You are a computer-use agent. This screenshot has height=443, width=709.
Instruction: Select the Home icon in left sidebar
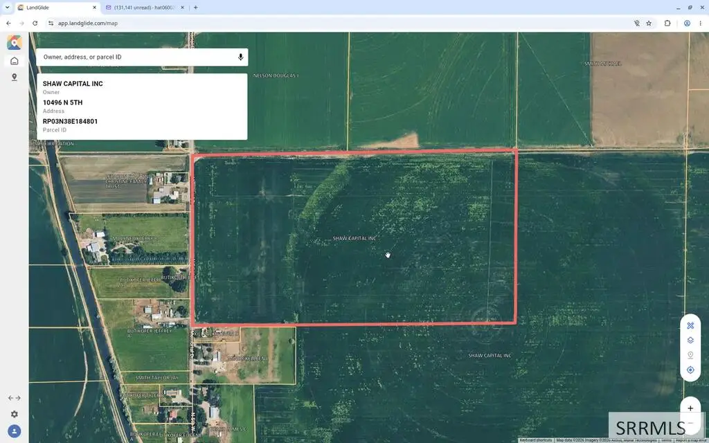14,61
